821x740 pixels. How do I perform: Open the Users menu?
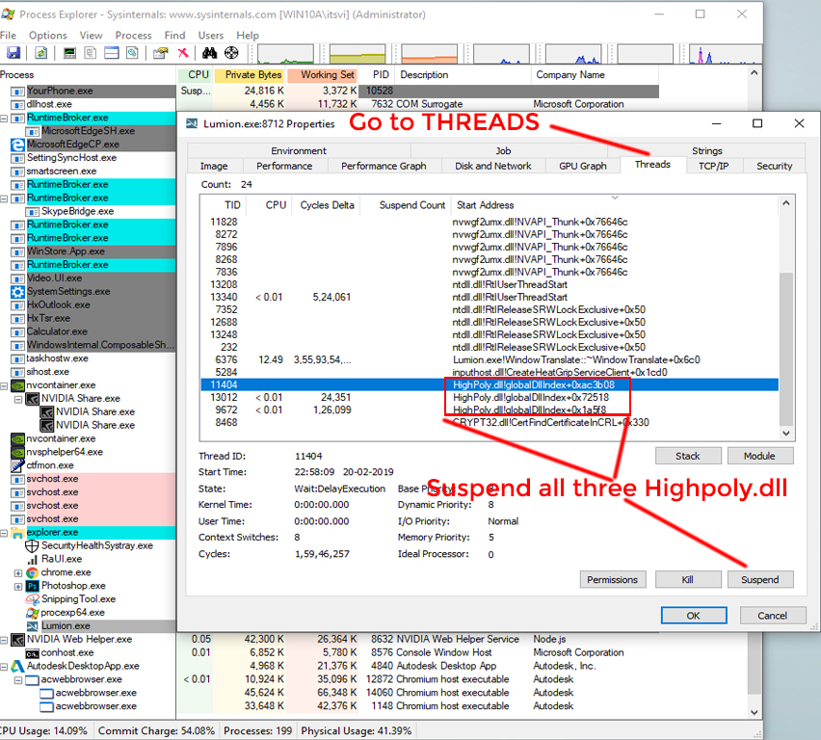coord(210,35)
